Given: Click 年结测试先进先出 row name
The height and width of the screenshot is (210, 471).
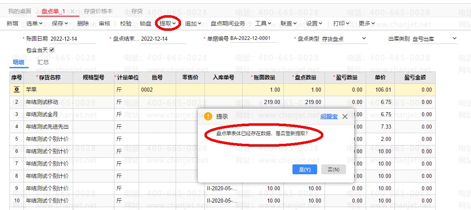Looking at the screenshot, I should coord(47,127).
